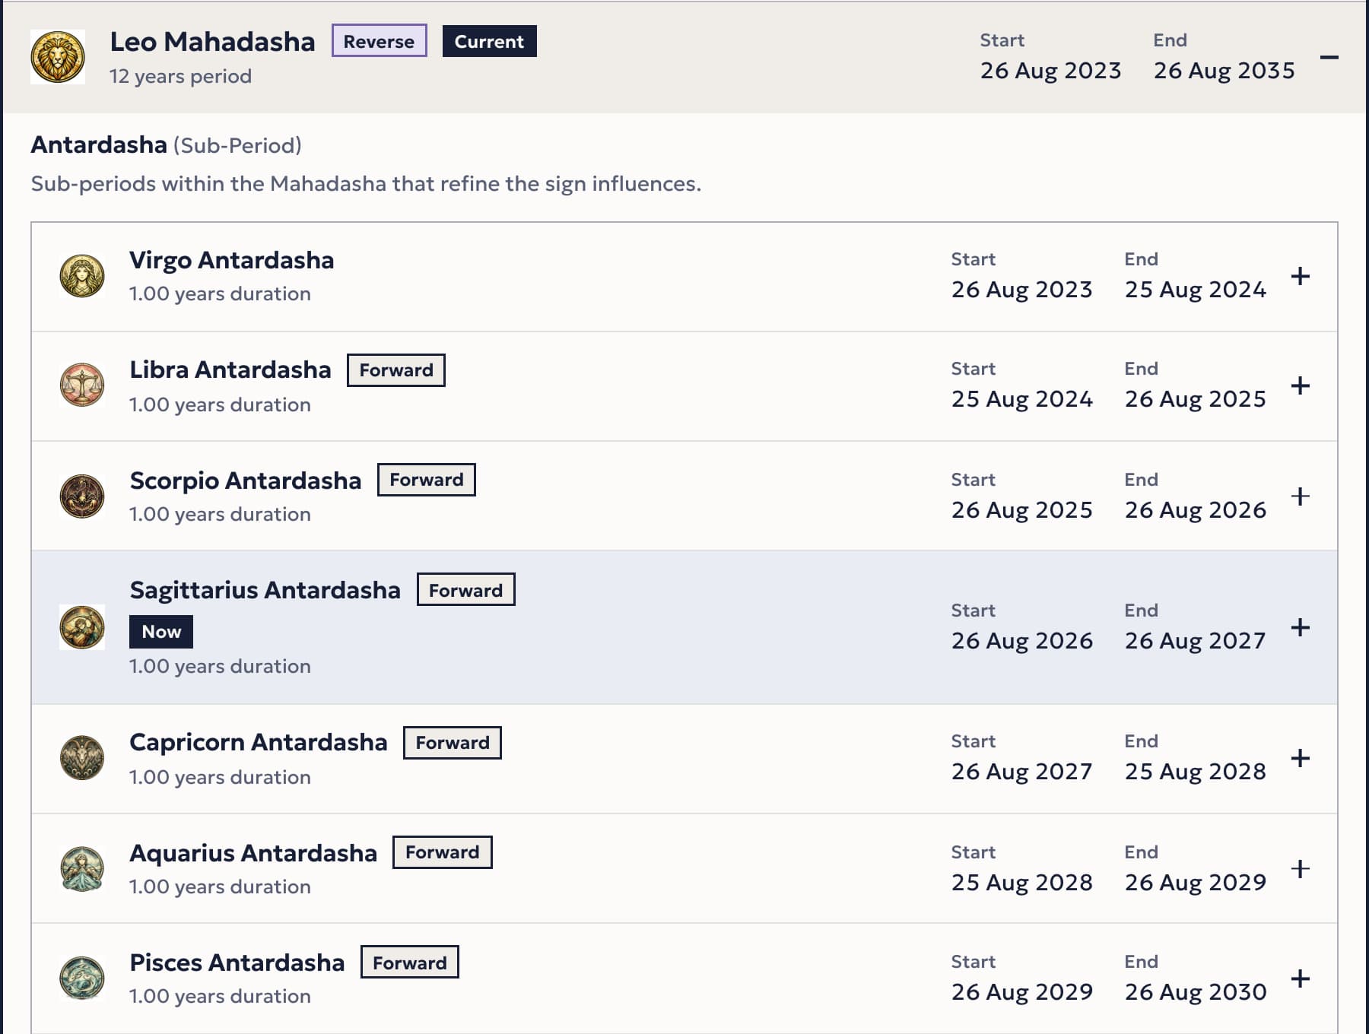Click the Sagittarius Antardasha title
The width and height of the screenshot is (1369, 1034).
pyautogui.click(x=265, y=590)
